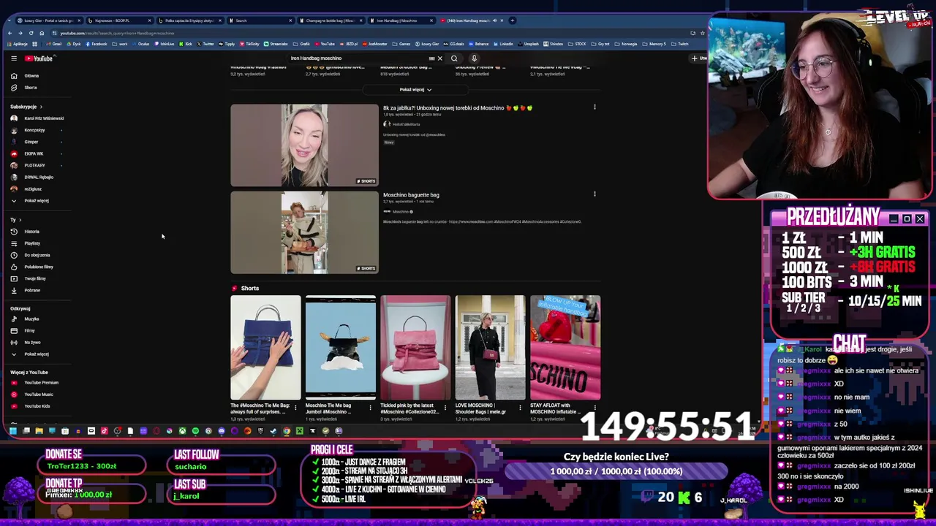Open options menu for 8k za jabłka video

point(595,107)
